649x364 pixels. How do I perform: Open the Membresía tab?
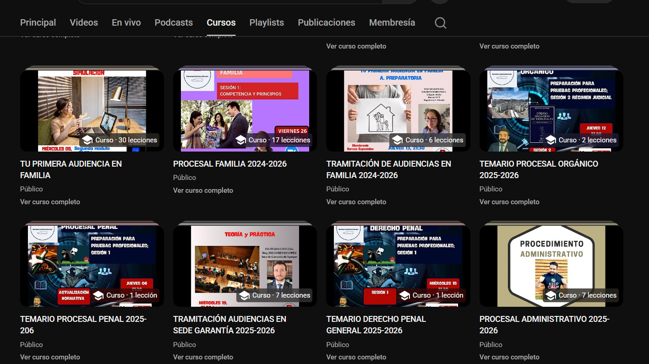[392, 22]
